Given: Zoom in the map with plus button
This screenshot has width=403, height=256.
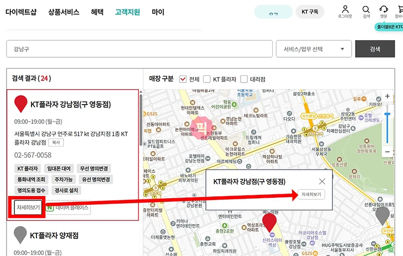Looking at the screenshot, I should 388,96.
